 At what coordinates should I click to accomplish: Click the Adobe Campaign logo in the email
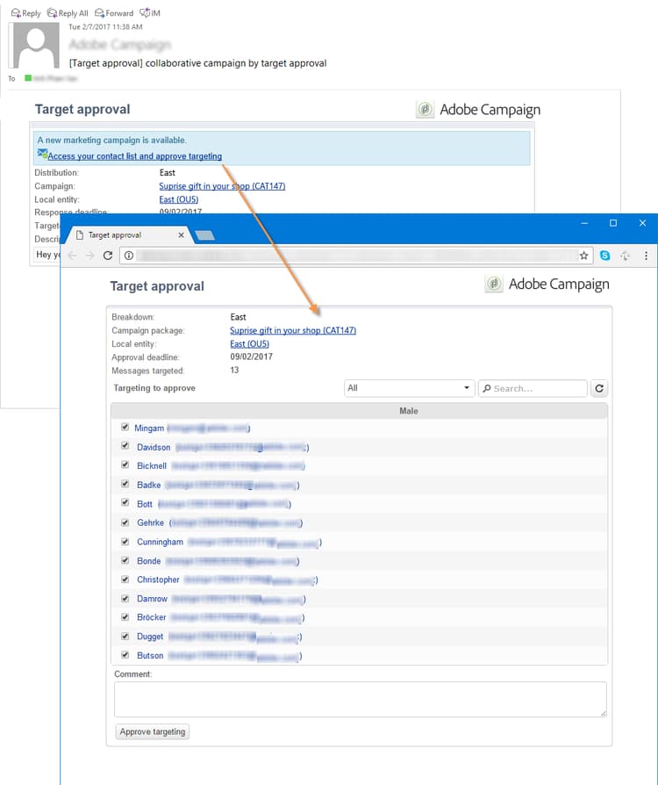[478, 110]
